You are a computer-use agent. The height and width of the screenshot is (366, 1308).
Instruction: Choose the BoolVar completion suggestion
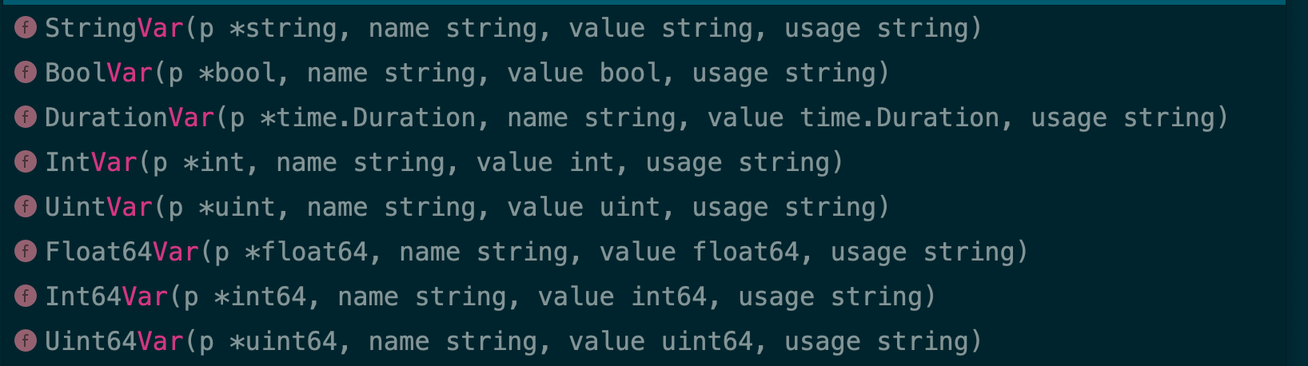pos(98,73)
